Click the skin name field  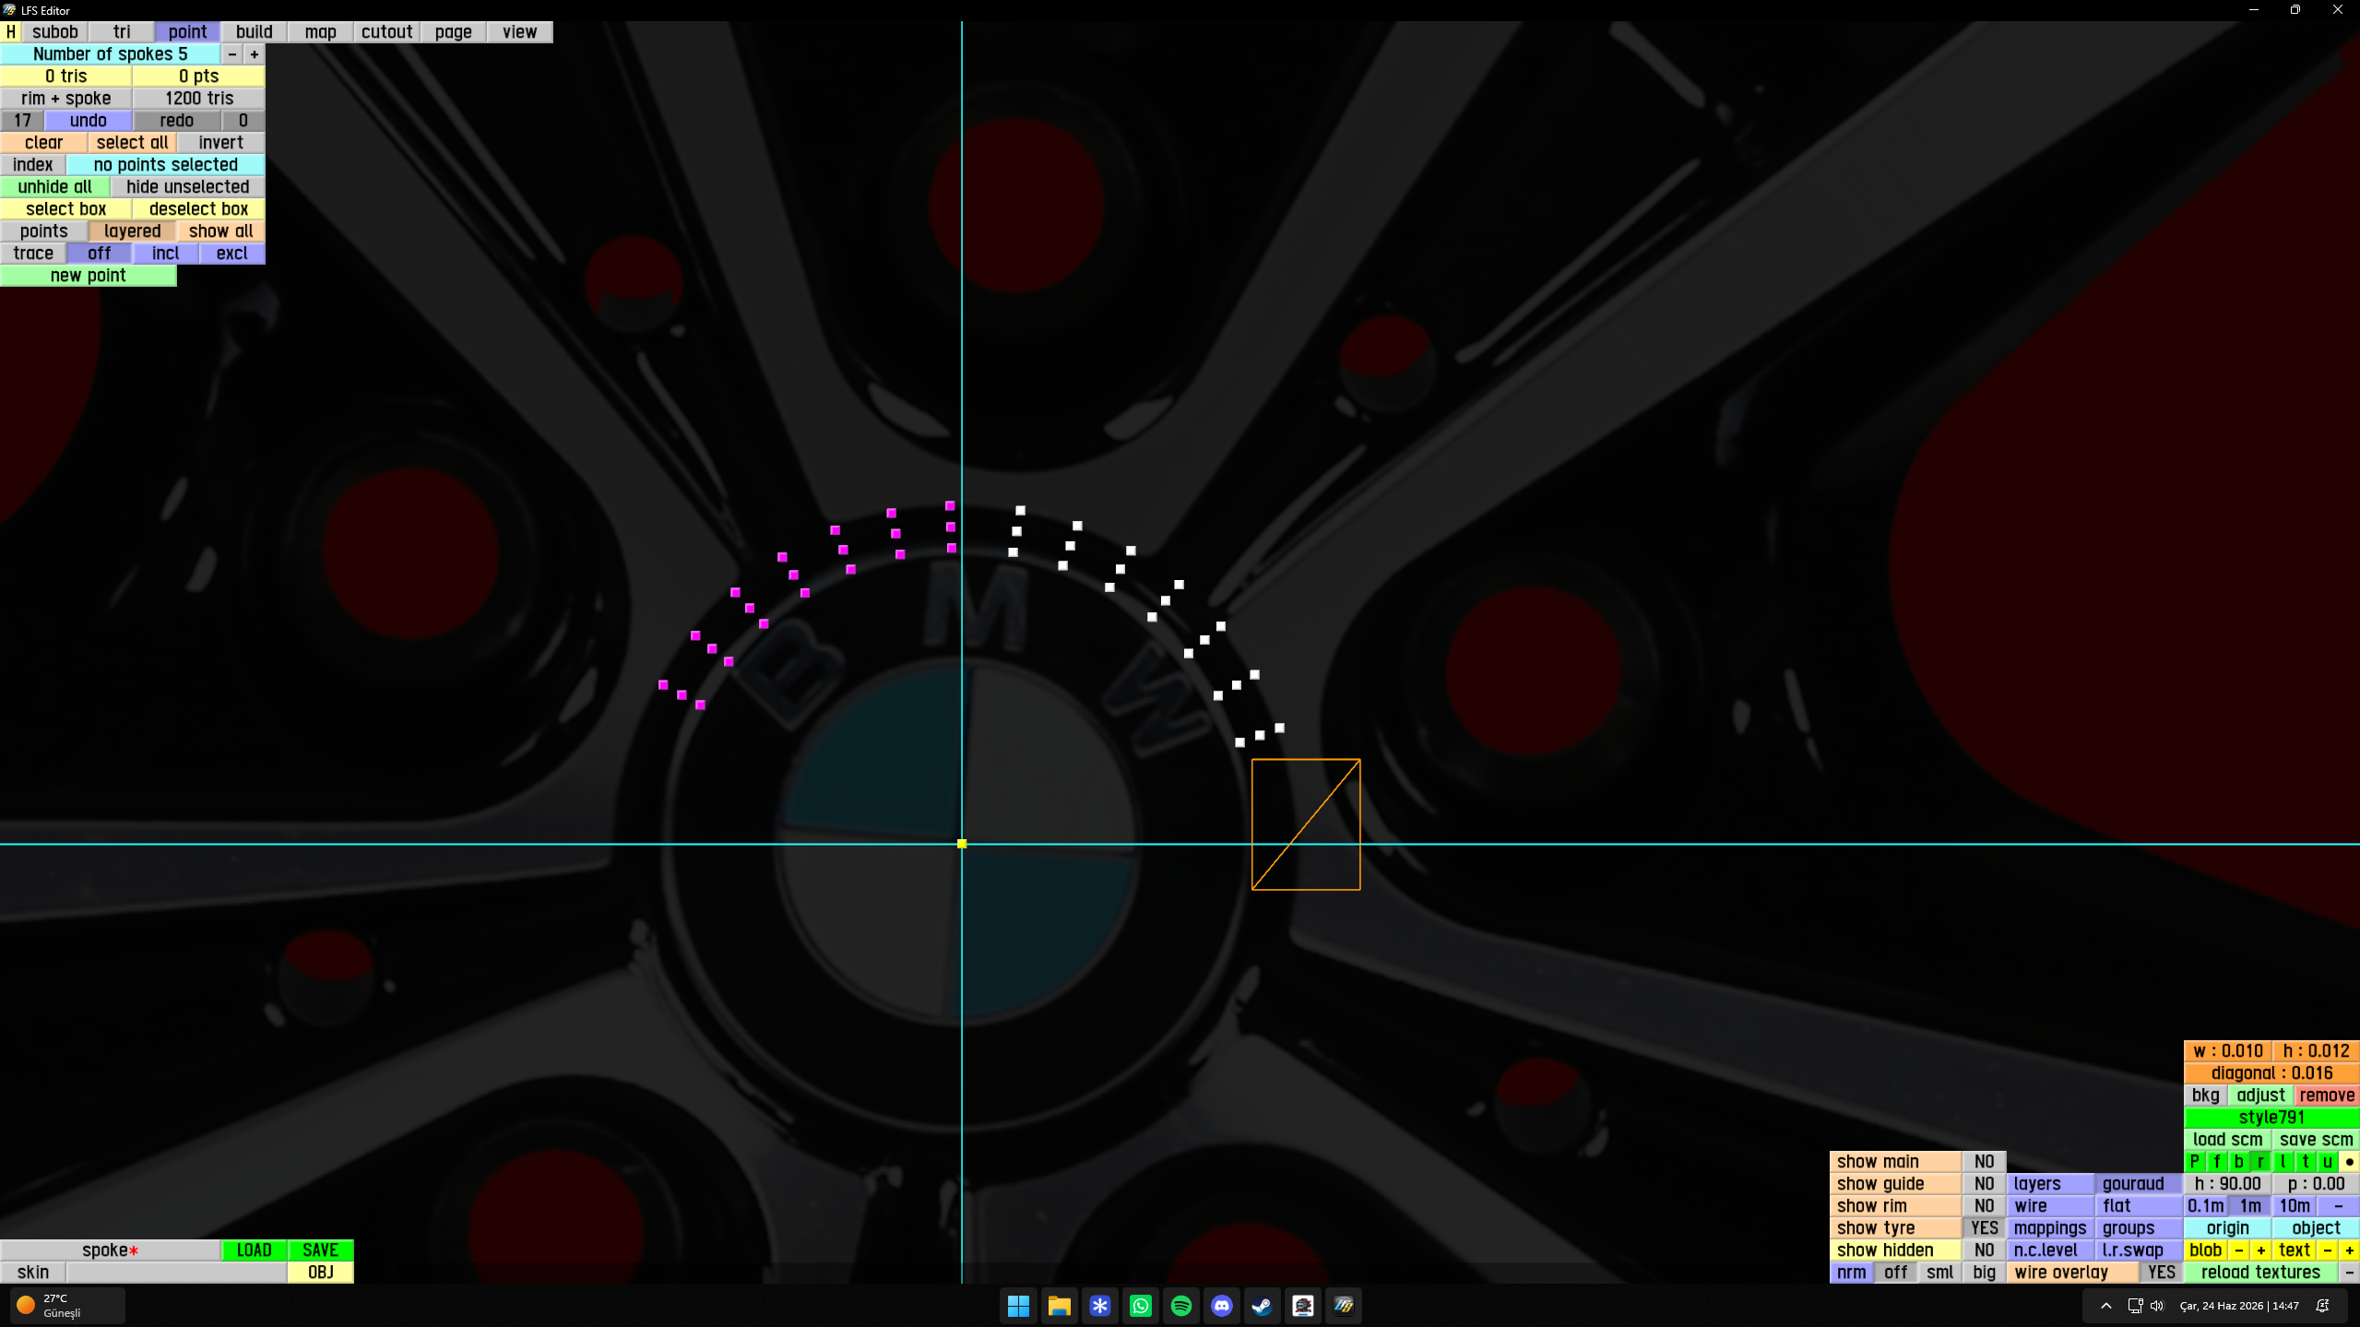click(177, 1273)
